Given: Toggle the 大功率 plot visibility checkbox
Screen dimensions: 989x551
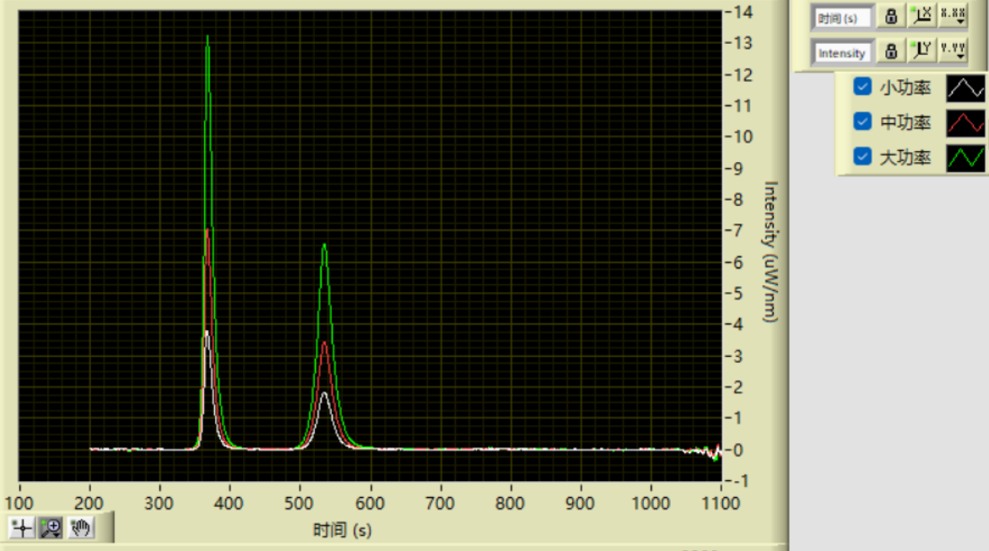Looking at the screenshot, I should click(x=862, y=156).
